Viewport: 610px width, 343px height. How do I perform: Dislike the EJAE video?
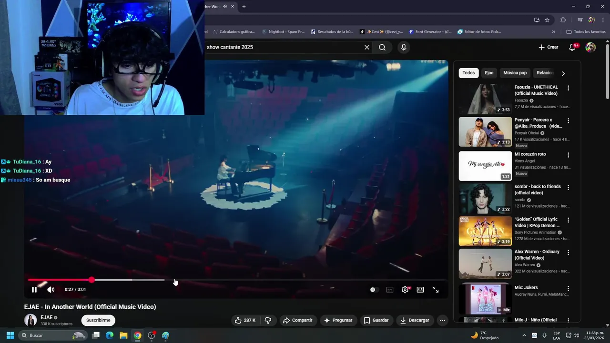pos(268,320)
